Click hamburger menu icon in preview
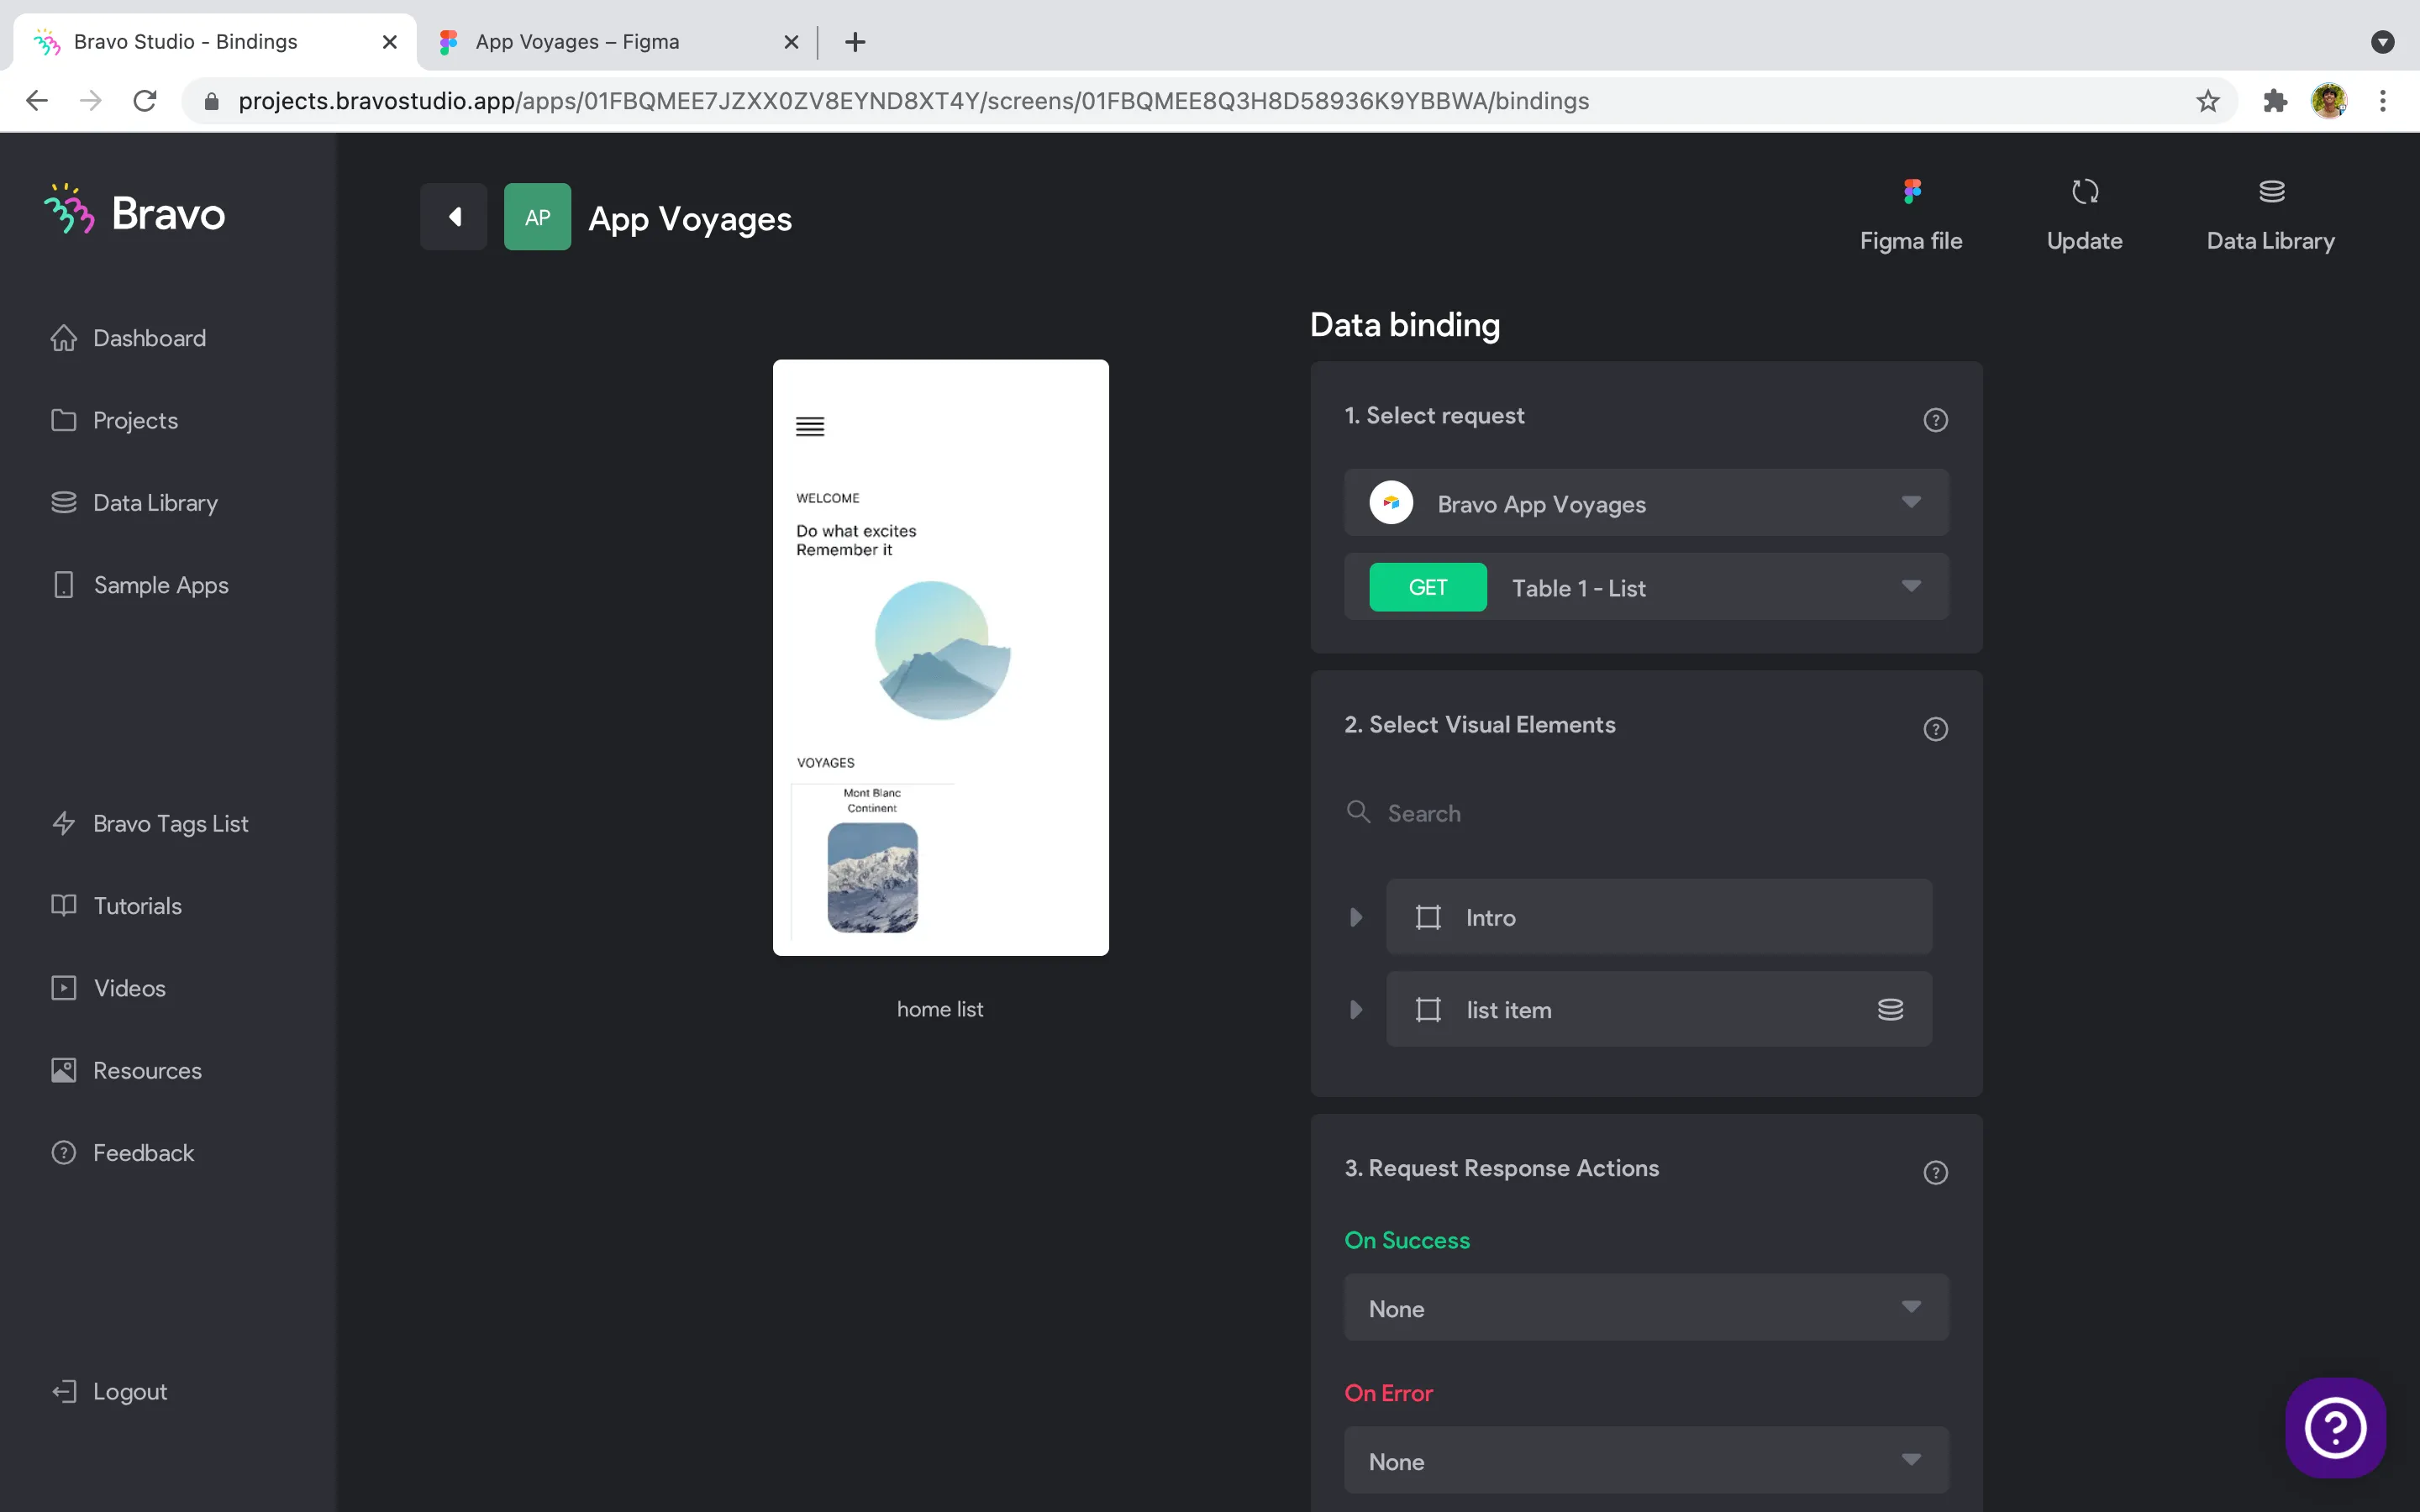 pos(810,427)
